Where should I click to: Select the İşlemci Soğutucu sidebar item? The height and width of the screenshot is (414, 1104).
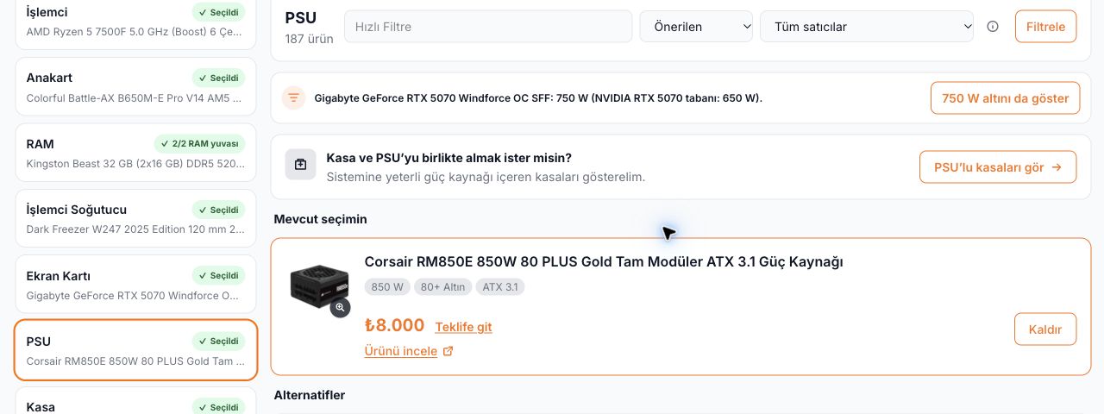136,219
